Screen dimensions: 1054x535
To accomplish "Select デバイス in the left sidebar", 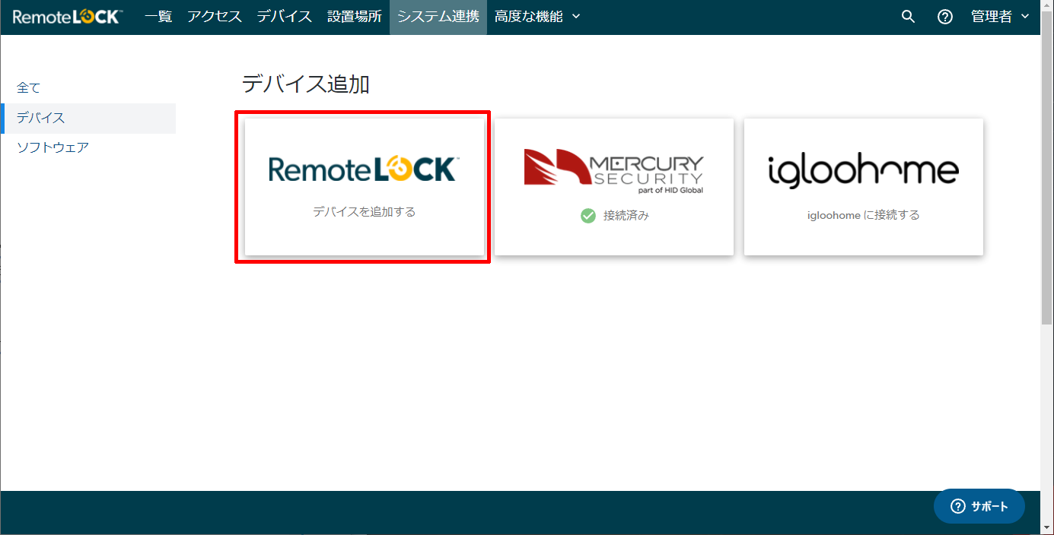I will point(88,118).
